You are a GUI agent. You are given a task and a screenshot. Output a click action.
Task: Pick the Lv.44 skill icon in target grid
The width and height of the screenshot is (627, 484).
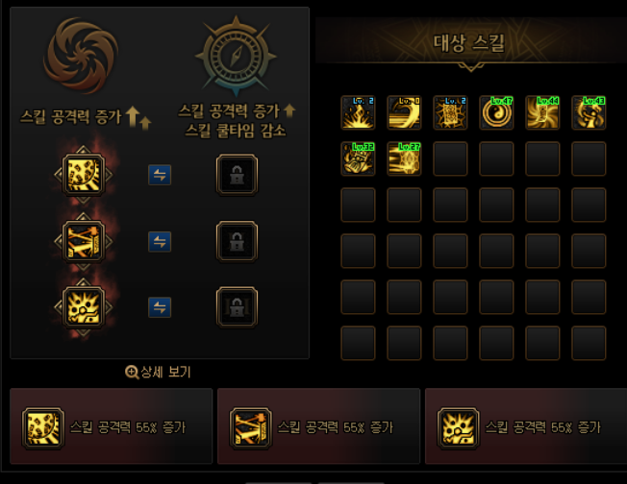point(542,112)
